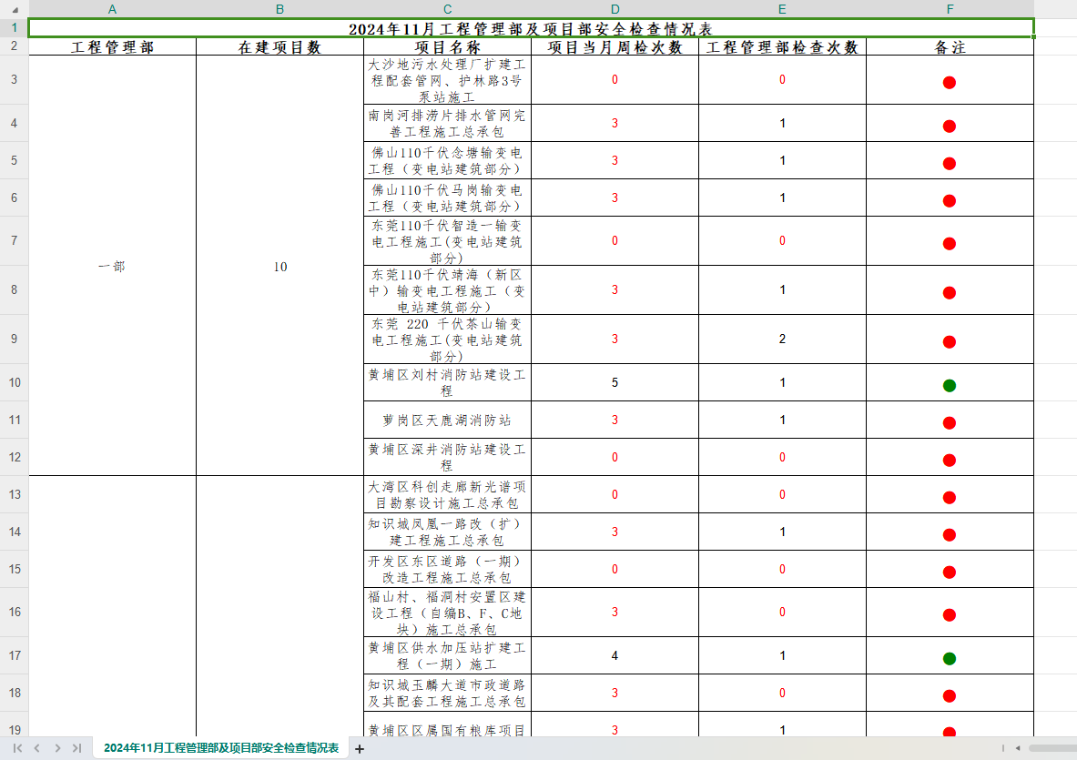Select row 10 header
The image size is (1077, 760).
click(x=14, y=382)
